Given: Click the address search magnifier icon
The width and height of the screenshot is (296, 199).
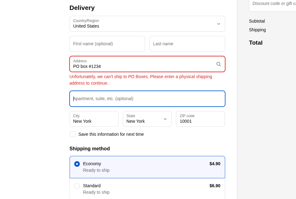Looking at the screenshot, I should 219,64.
